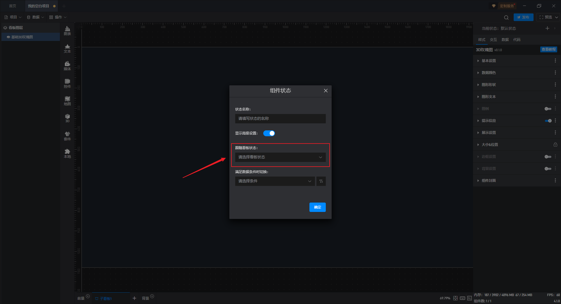The image size is (561, 304).
Task: Toggle visibility of 基础3D玫瑰图 layer
Action: pyautogui.click(x=8, y=37)
